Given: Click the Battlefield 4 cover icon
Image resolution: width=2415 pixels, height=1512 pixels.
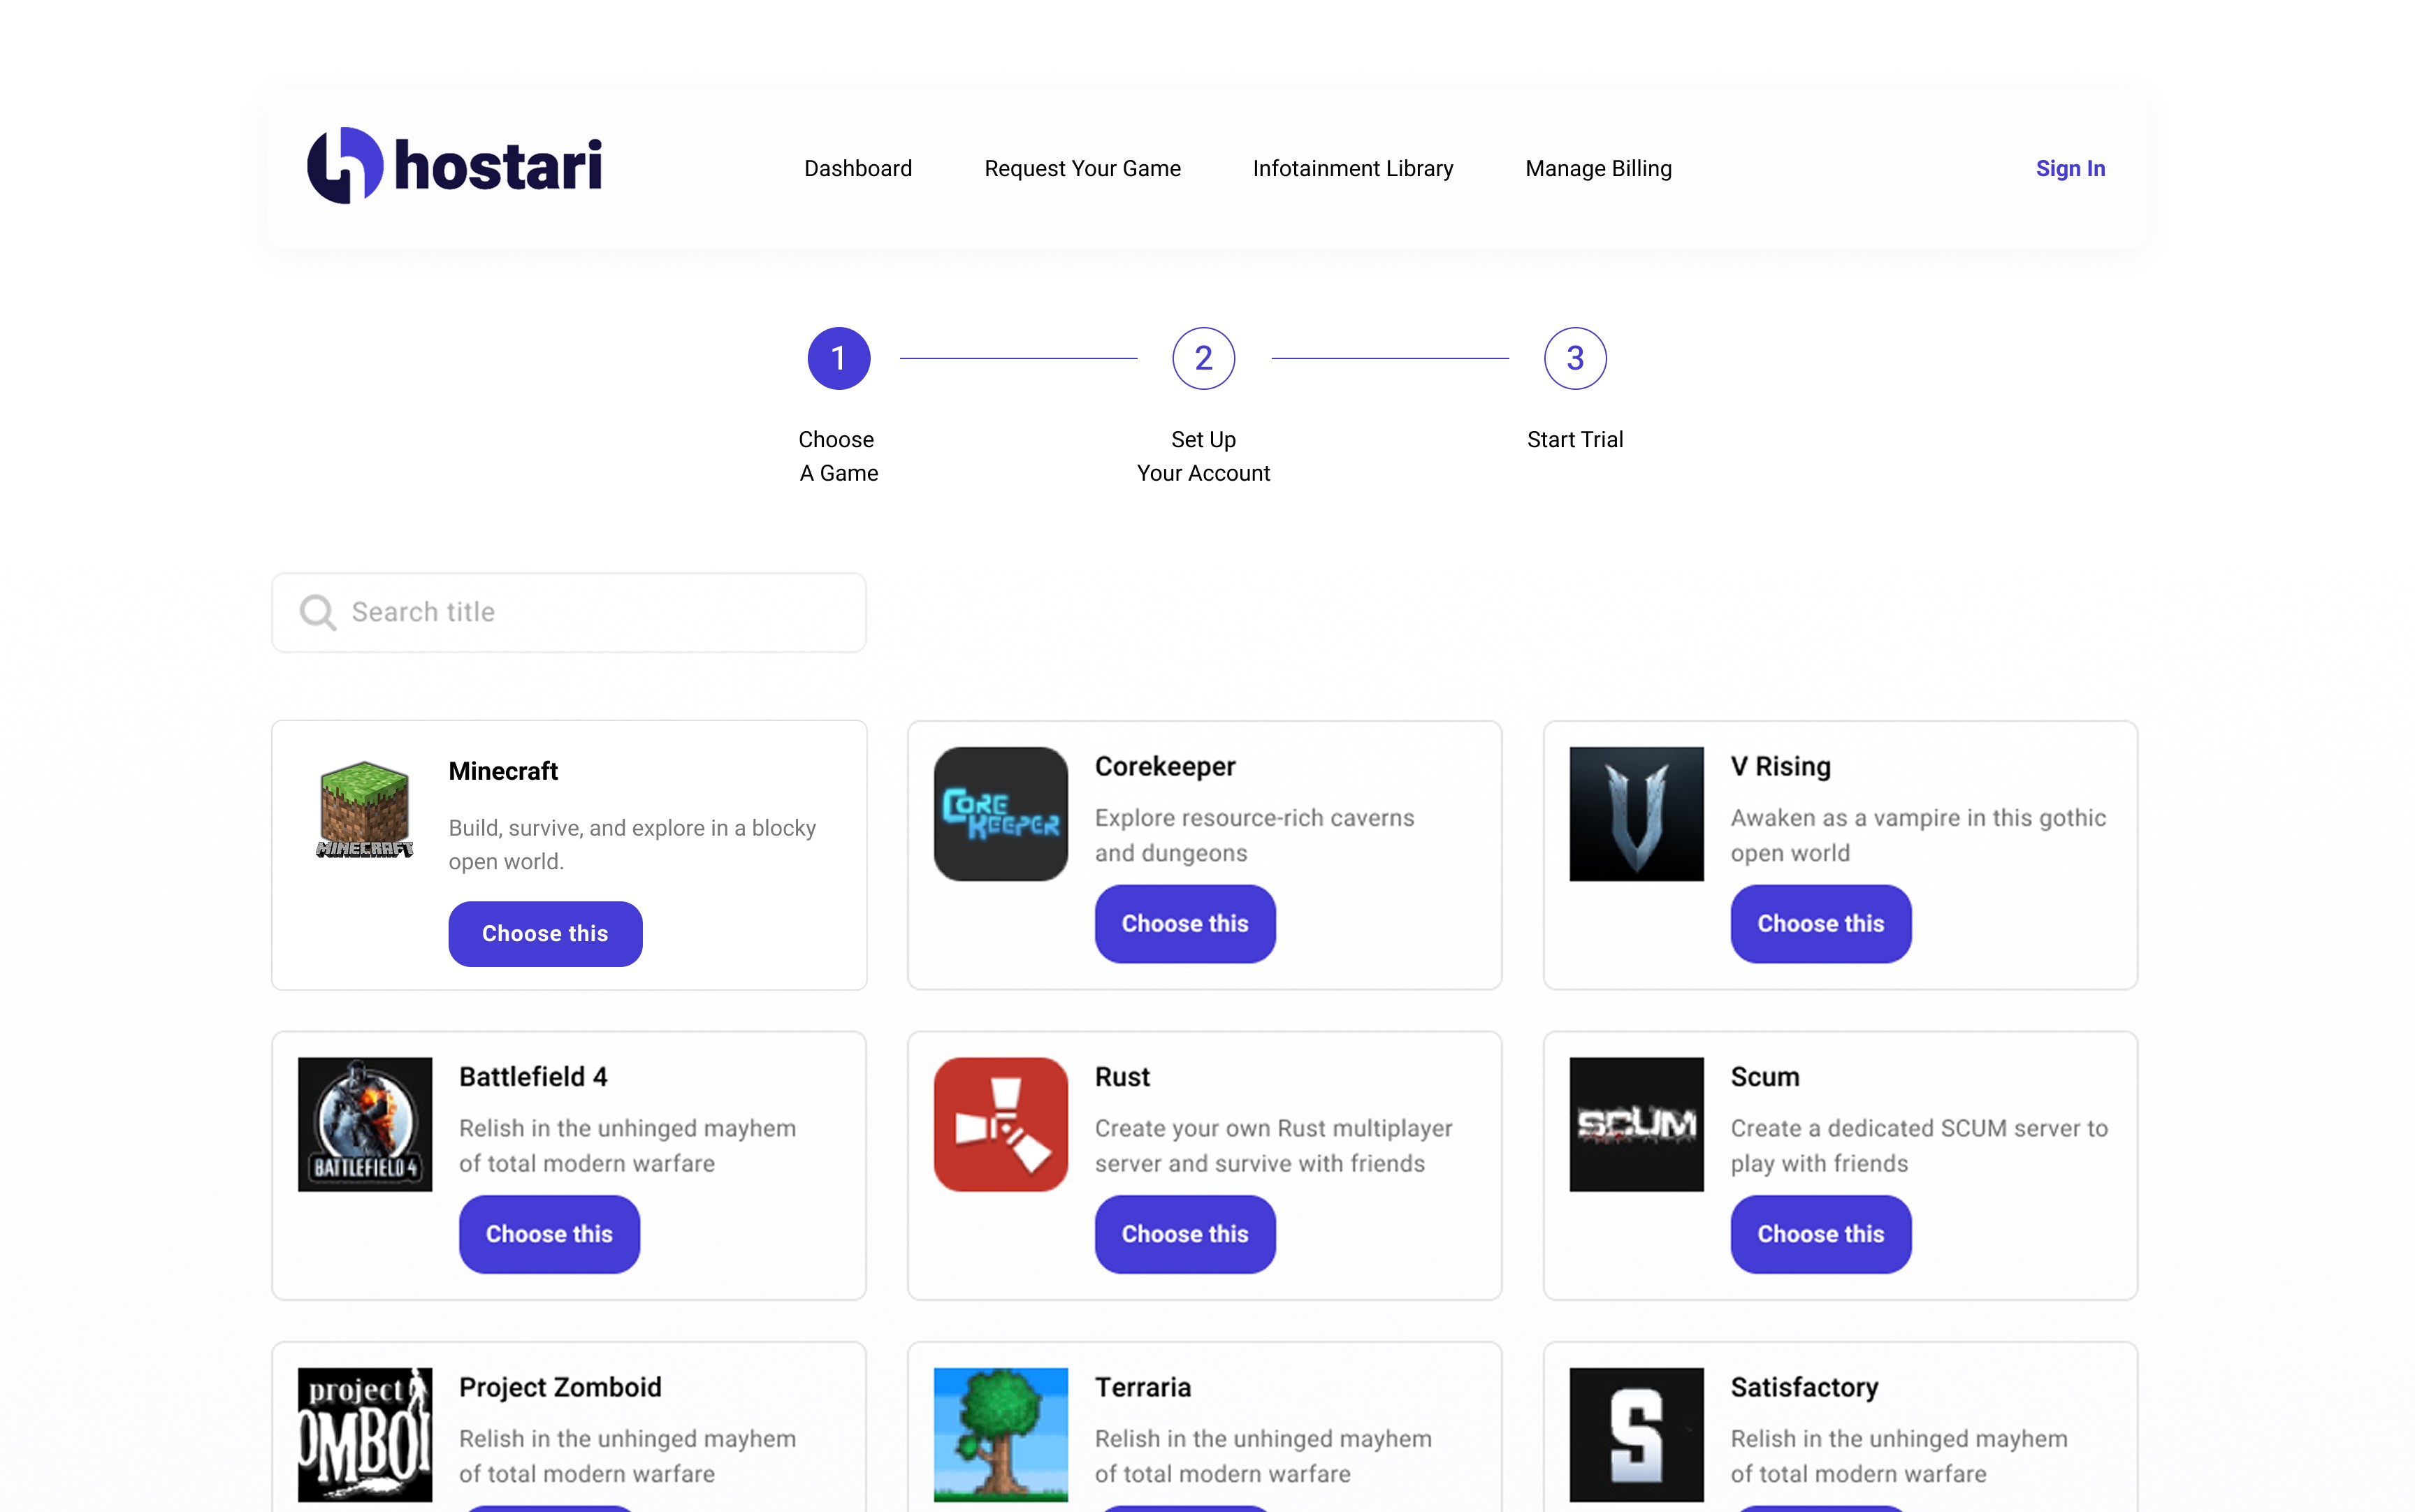Looking at the screenshot, I should 365,1124.
